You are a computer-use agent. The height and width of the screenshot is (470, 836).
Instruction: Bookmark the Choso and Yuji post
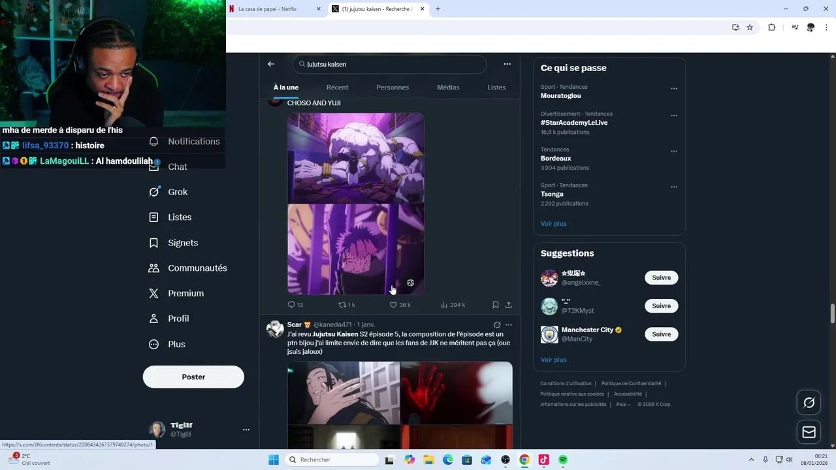coord(496,305)
